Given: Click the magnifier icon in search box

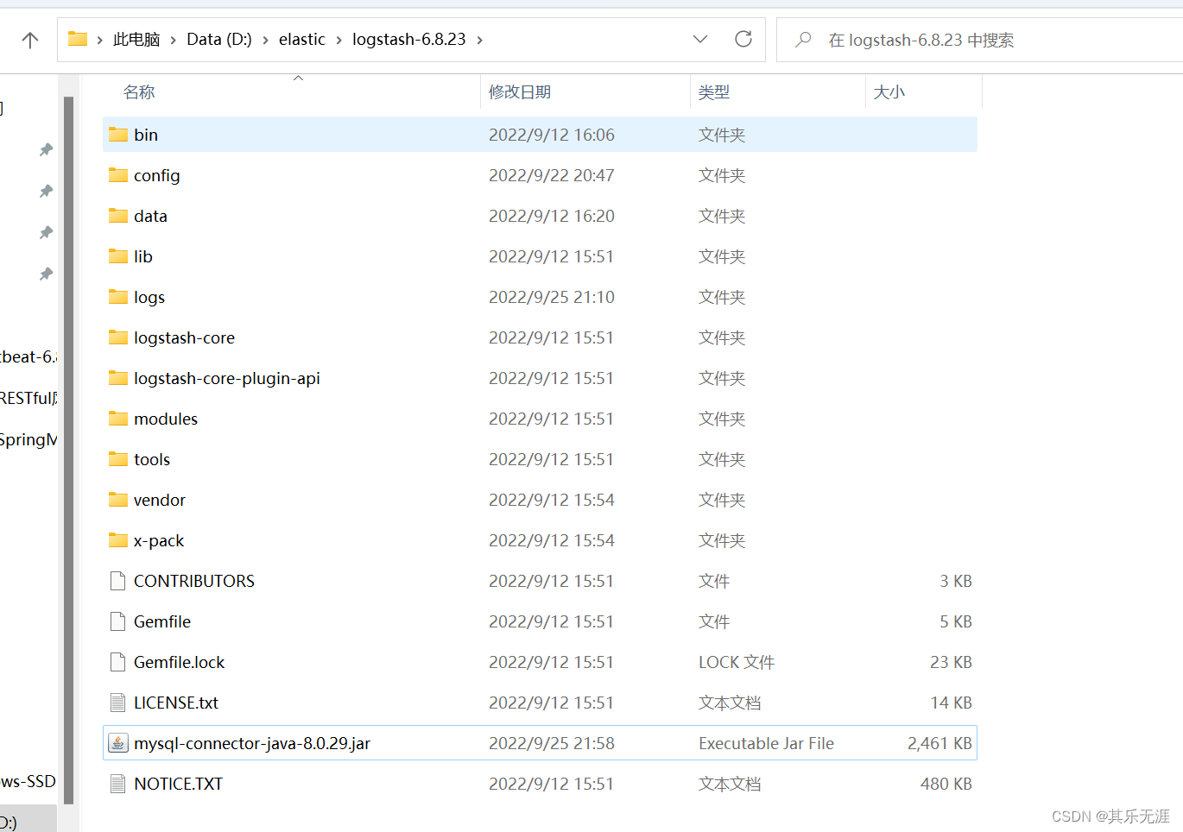Looking at the screenshot, I should [803, 39].
